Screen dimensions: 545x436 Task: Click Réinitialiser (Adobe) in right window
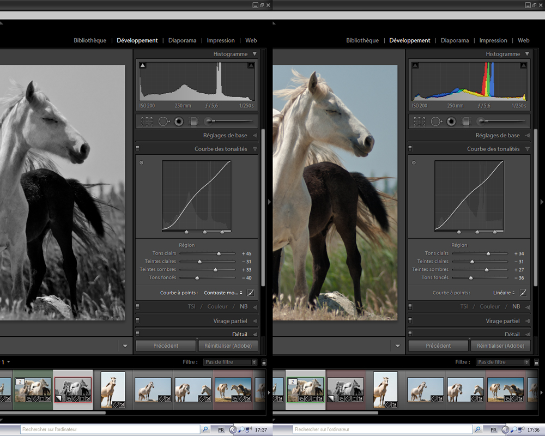[500, 346]
